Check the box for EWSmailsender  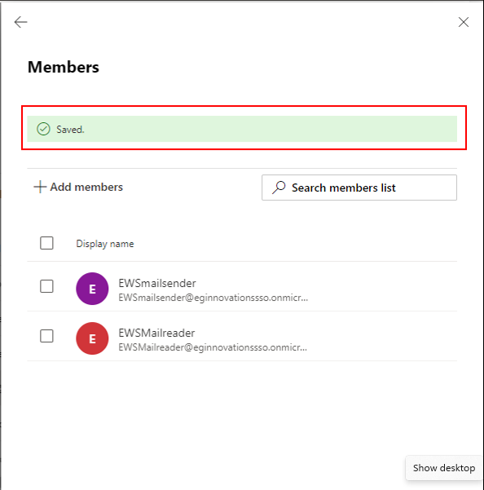46,286
